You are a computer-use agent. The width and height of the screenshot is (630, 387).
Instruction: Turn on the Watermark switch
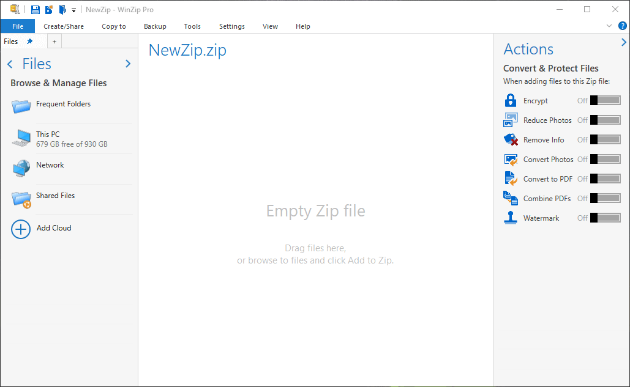pyautogui.click(x=605, y=218)
